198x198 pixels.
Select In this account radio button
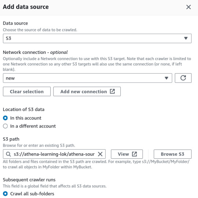pos(5,118)
